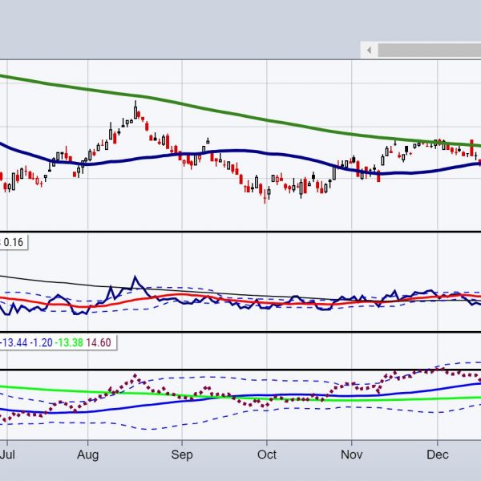Click the green -13.38 value
Image resolution: width=481 pixels, height=481 pixels.
click(69, 342)
